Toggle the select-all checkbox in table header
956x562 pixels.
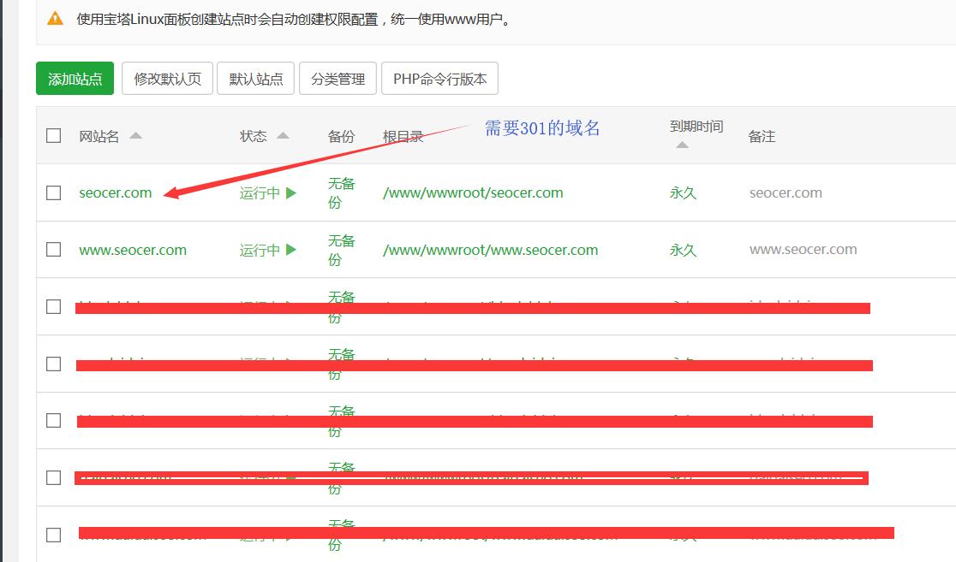54,136
